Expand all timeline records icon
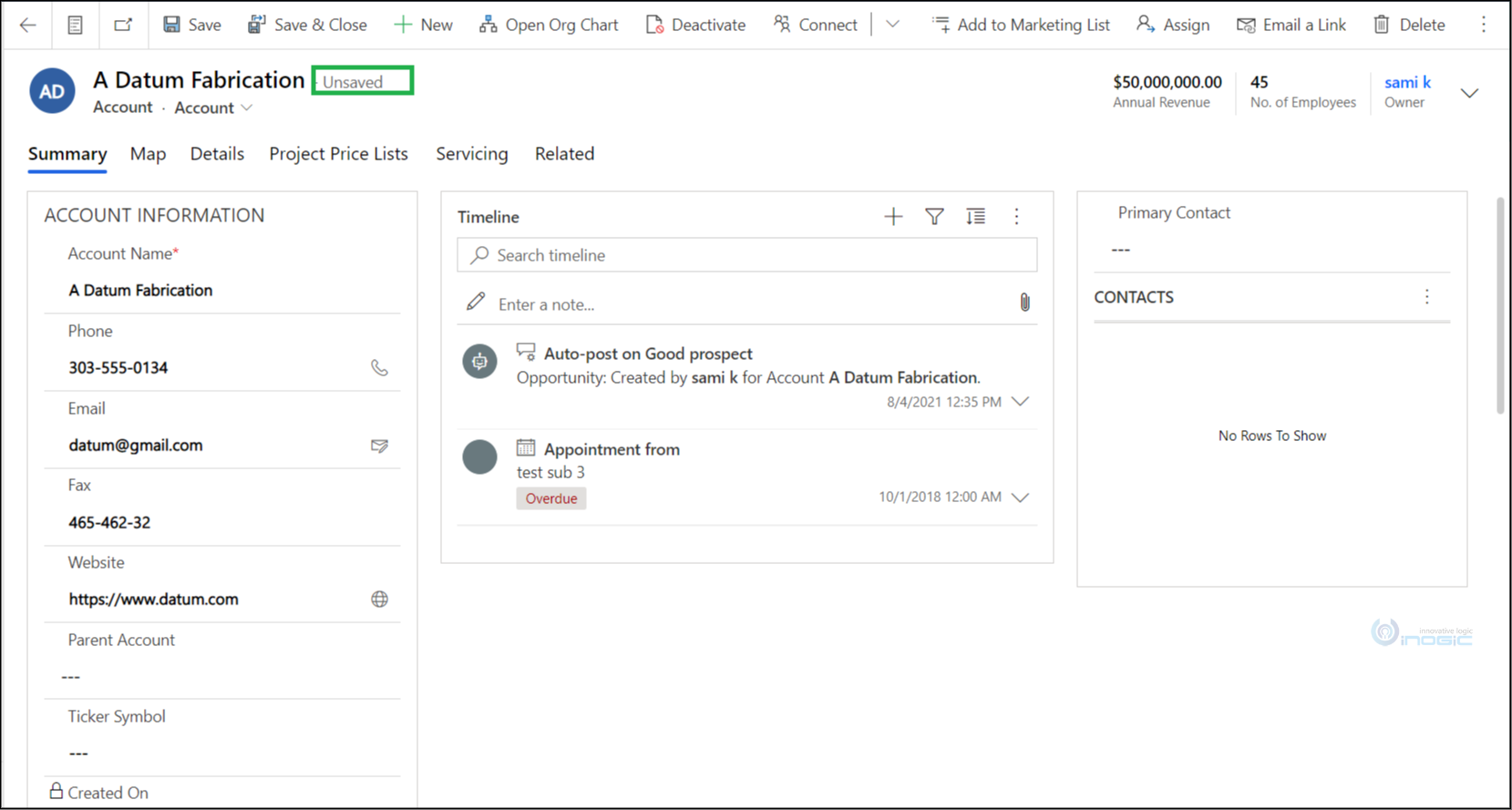Screen dimensions: 1512x810 tap(976, 217)
